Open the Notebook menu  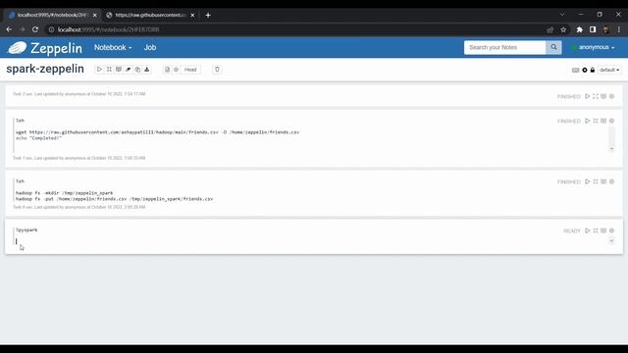(x=113, y=47)
